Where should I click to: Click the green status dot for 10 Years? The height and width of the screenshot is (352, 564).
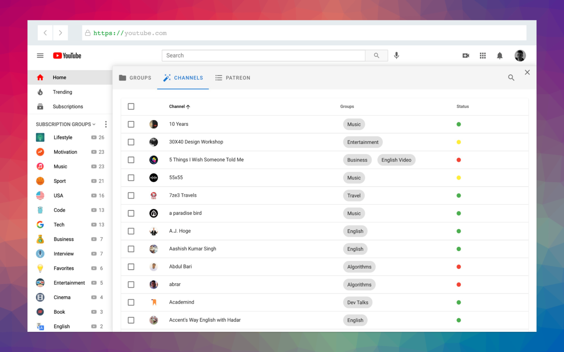coord(459,124)
